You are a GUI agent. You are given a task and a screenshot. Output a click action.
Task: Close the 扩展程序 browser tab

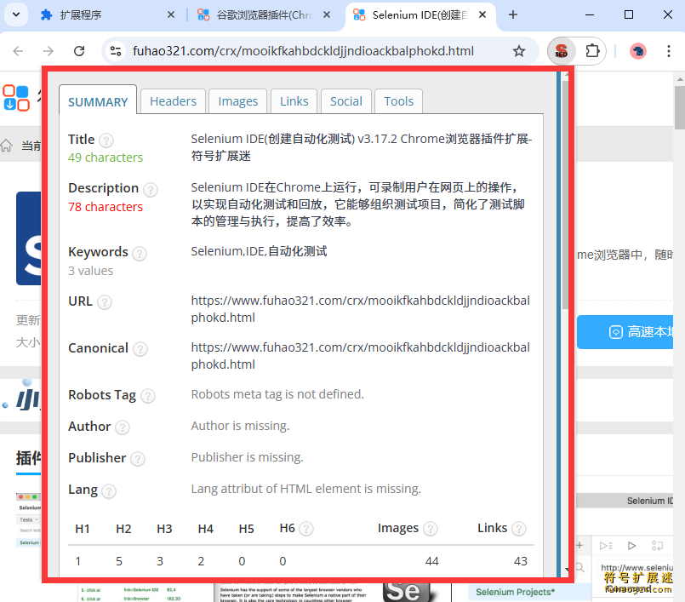click(x=170, y=14)
